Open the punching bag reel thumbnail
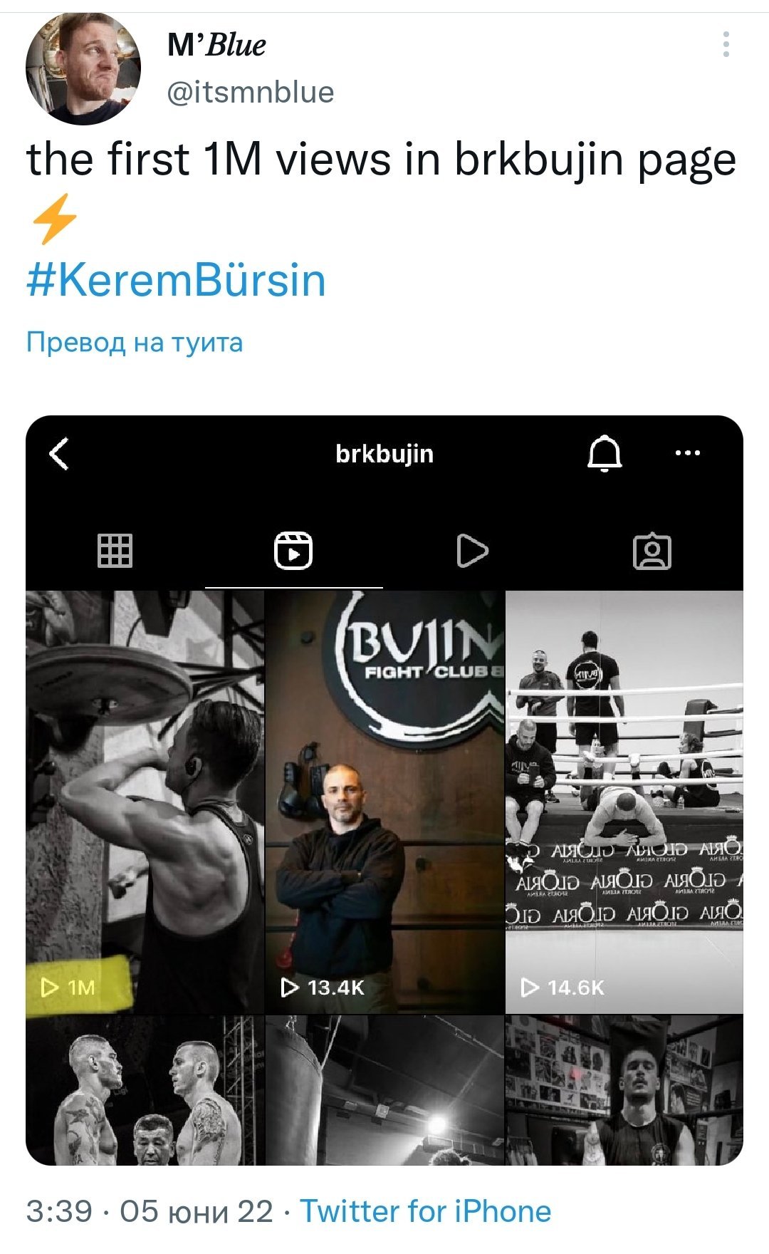The height and width of the screenshot is (1254, 769). (x=384, y=1091)
